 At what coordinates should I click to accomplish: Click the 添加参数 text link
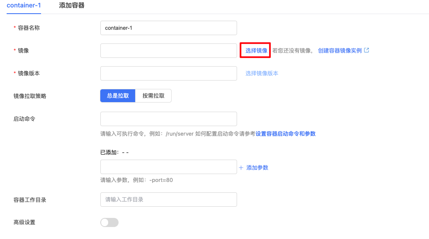[257, 167]
